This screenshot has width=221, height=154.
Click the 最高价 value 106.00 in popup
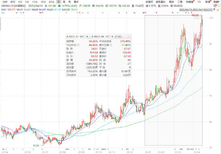tap(127, 53)
